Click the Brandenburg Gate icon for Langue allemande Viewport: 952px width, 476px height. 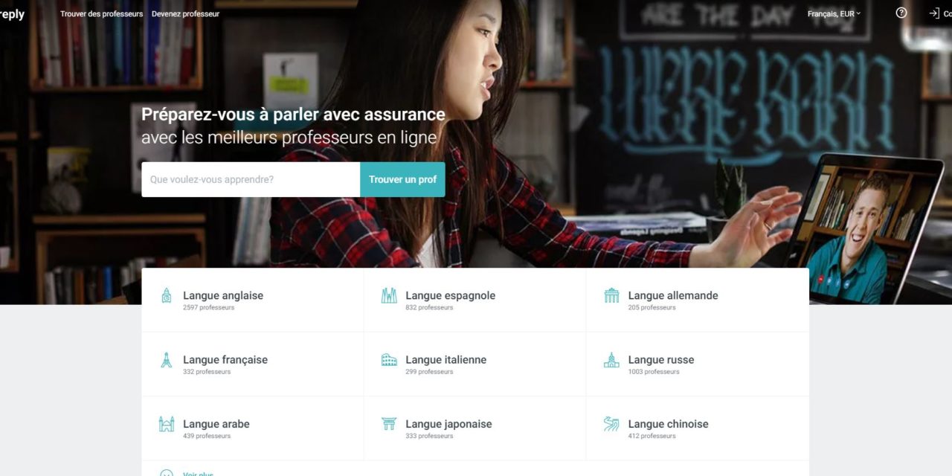coord(611,295)
